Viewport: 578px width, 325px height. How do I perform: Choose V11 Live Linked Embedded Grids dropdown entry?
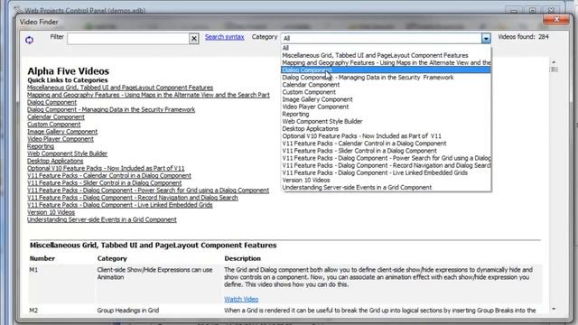pyautogui.click(x=386, y=172)
